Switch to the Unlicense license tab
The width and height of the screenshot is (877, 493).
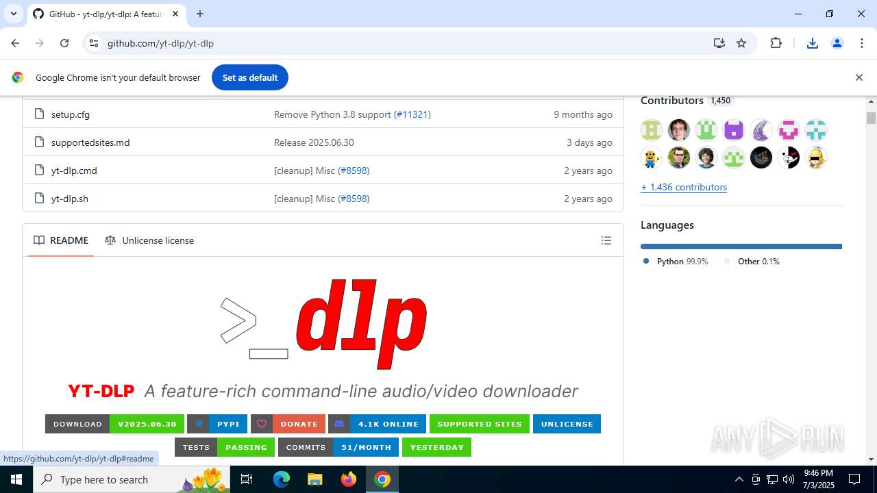coord(149,240)
